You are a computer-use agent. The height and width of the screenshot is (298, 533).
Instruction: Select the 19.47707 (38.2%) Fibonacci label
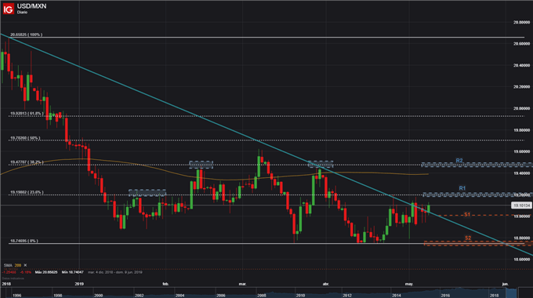(27, 162)
